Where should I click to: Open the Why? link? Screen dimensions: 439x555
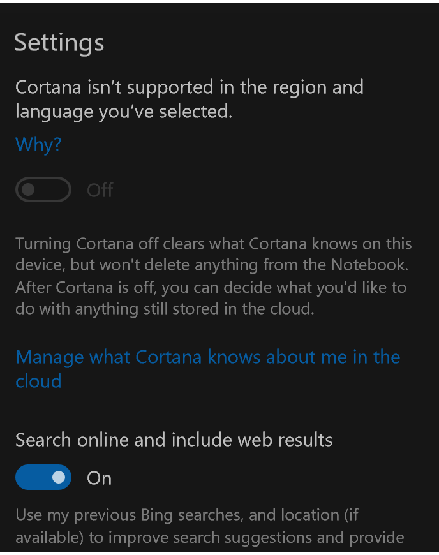pos(37,145)
